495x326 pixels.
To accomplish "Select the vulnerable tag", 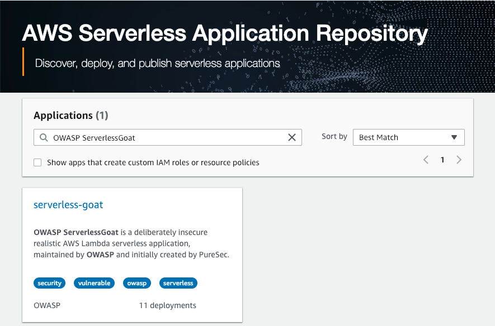I will pos(94,283).
